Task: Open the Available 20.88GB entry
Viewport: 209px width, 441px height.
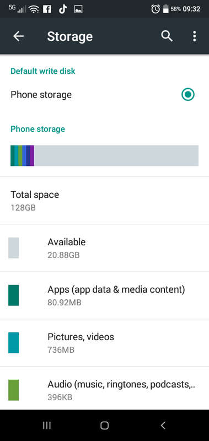Action: click(104, 248)
